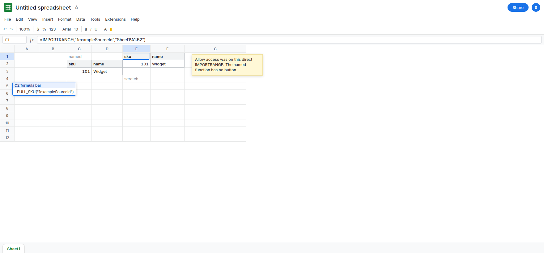
Task: Click the redo arrow icon
Action: tap(11, 29)
